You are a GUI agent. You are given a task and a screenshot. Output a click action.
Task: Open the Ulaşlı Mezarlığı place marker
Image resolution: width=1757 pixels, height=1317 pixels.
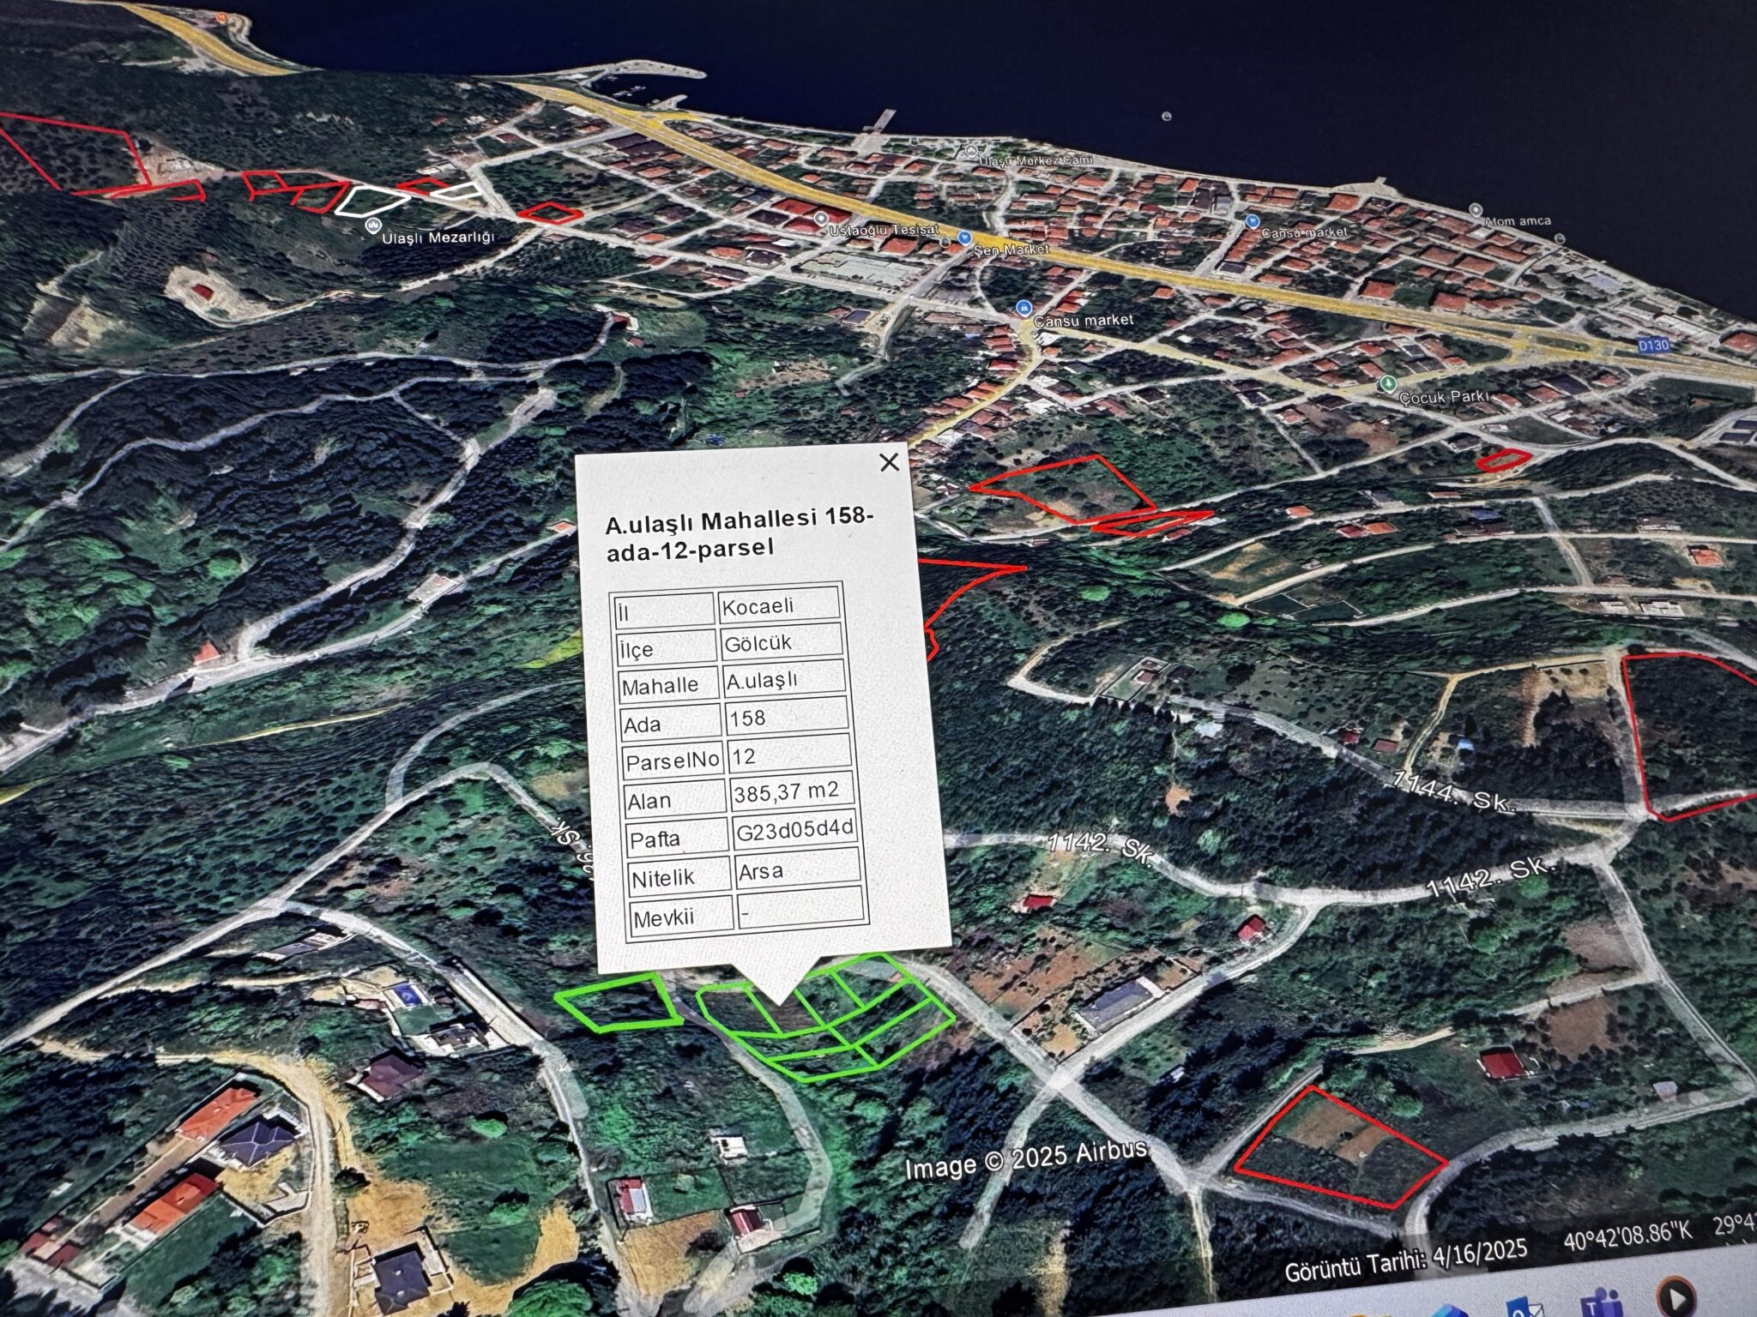pos(373,226)
